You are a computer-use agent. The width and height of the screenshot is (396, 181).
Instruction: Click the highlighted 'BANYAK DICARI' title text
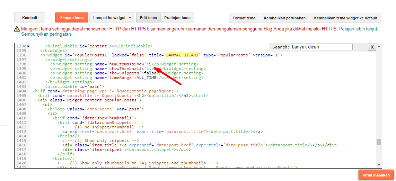[x=183, y=55]
